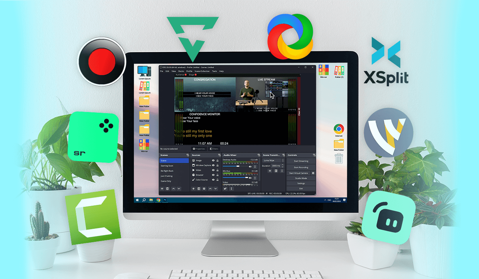Remove selected scene using Scenes trash icon
This screenshot has height=279, width=479.
tap(167, 189)
